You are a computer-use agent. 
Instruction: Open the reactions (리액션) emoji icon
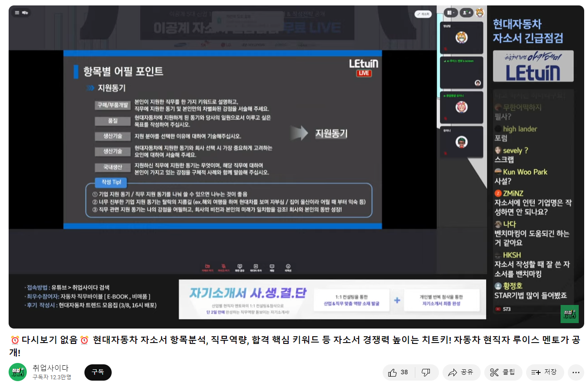(x=288, y=267)
